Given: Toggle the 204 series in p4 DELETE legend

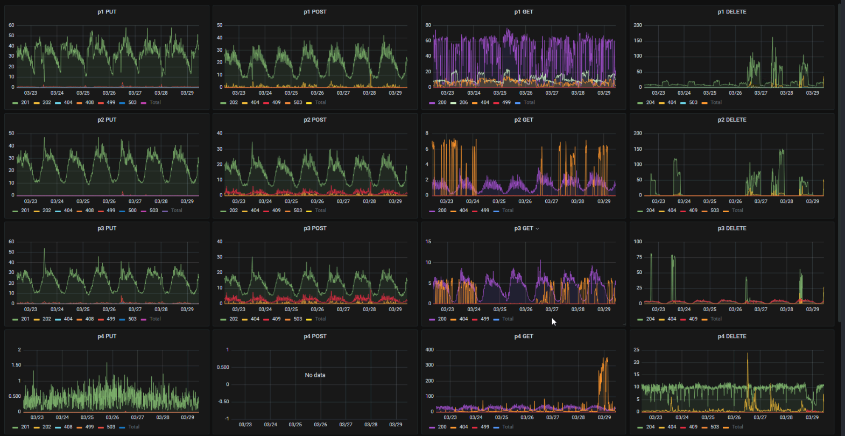Looking at the screenshot, I should 650,427.
